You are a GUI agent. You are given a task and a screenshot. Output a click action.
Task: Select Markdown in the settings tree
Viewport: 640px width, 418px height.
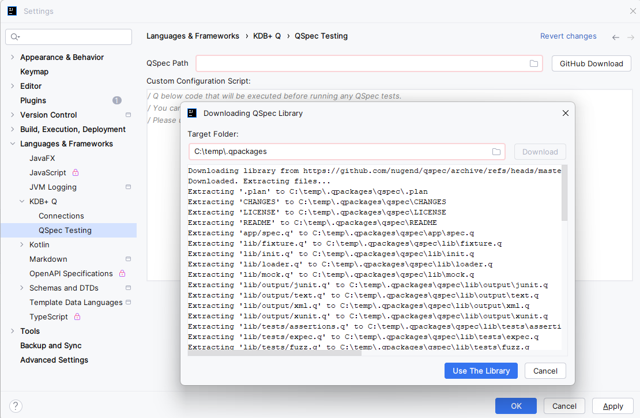click(48, 259)
